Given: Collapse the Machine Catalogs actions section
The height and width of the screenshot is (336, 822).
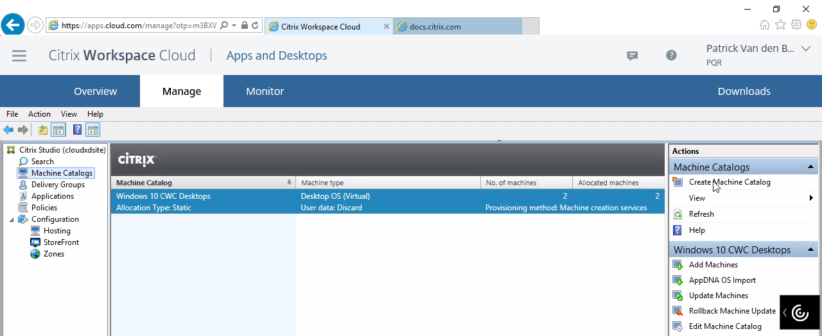Looking at the screenshot, I should [811, 167].
